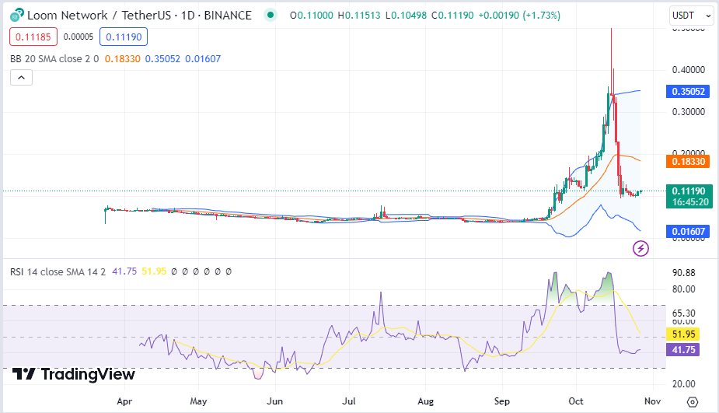Click the BB legend value 0.01607
The image size is (719, 413).
click(x=203, y=59)
